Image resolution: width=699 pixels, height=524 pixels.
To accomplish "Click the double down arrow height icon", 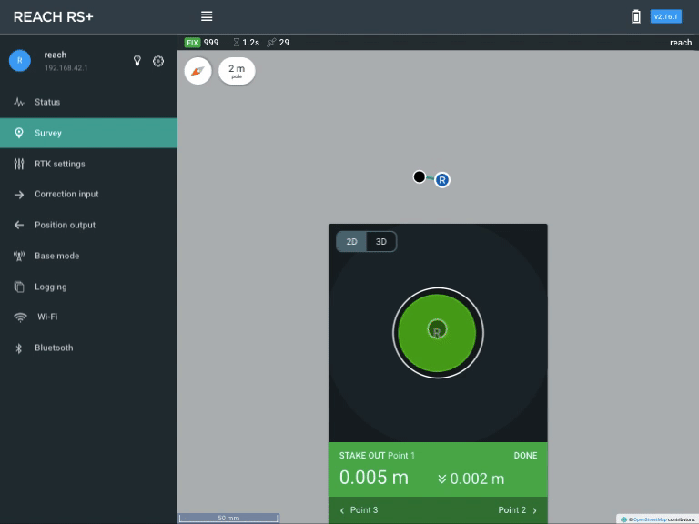I will pyautogui.click(x=441, y=479).
